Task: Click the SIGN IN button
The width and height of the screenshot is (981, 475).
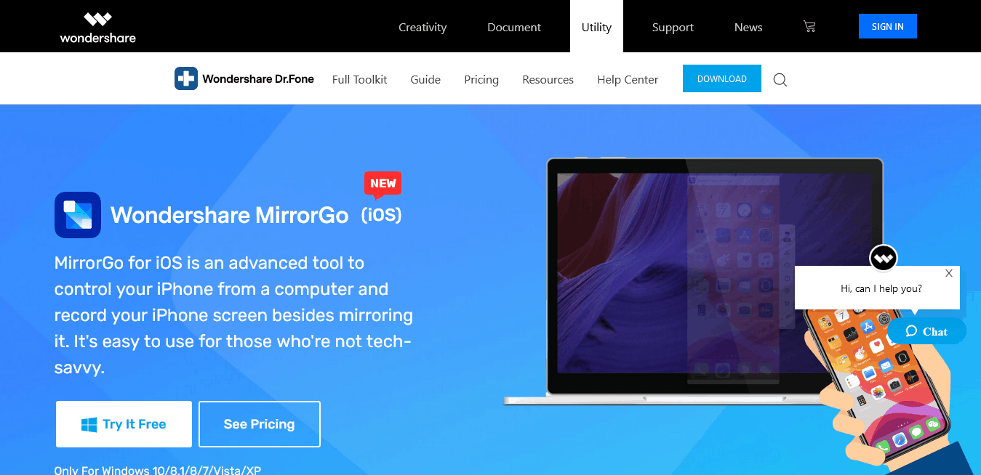Action: 887,27
